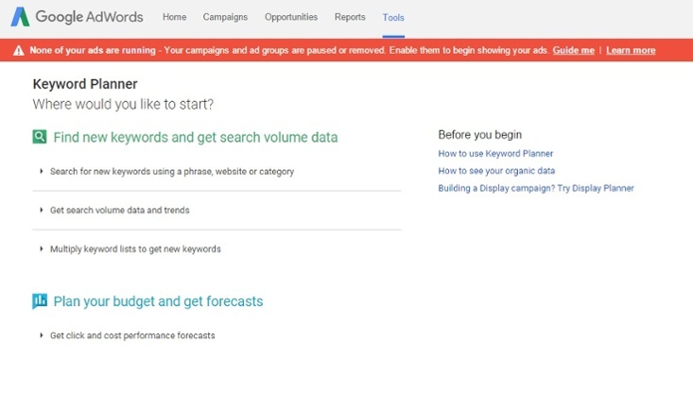Open the Learn more link

point(631,50)
